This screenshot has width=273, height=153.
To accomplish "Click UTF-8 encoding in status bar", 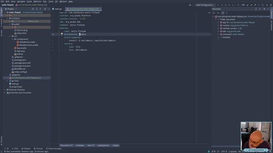I will click(224, 151).
